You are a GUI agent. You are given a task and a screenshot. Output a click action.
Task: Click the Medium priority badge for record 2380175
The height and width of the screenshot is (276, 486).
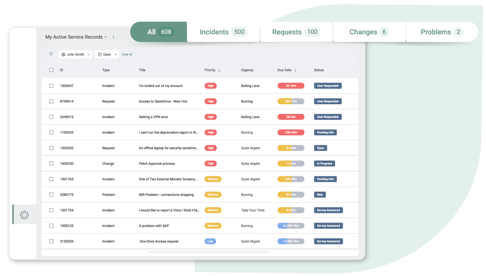(x=213, y=194)
